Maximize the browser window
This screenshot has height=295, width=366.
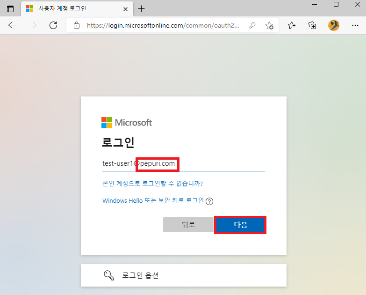pos(336,4)
